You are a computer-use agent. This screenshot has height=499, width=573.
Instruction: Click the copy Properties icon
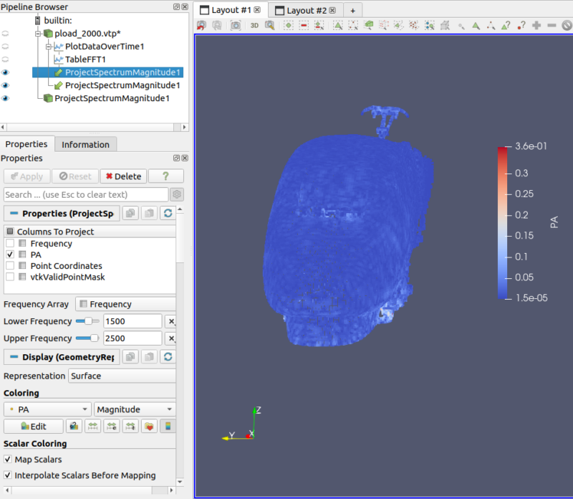tap(130, 213)
